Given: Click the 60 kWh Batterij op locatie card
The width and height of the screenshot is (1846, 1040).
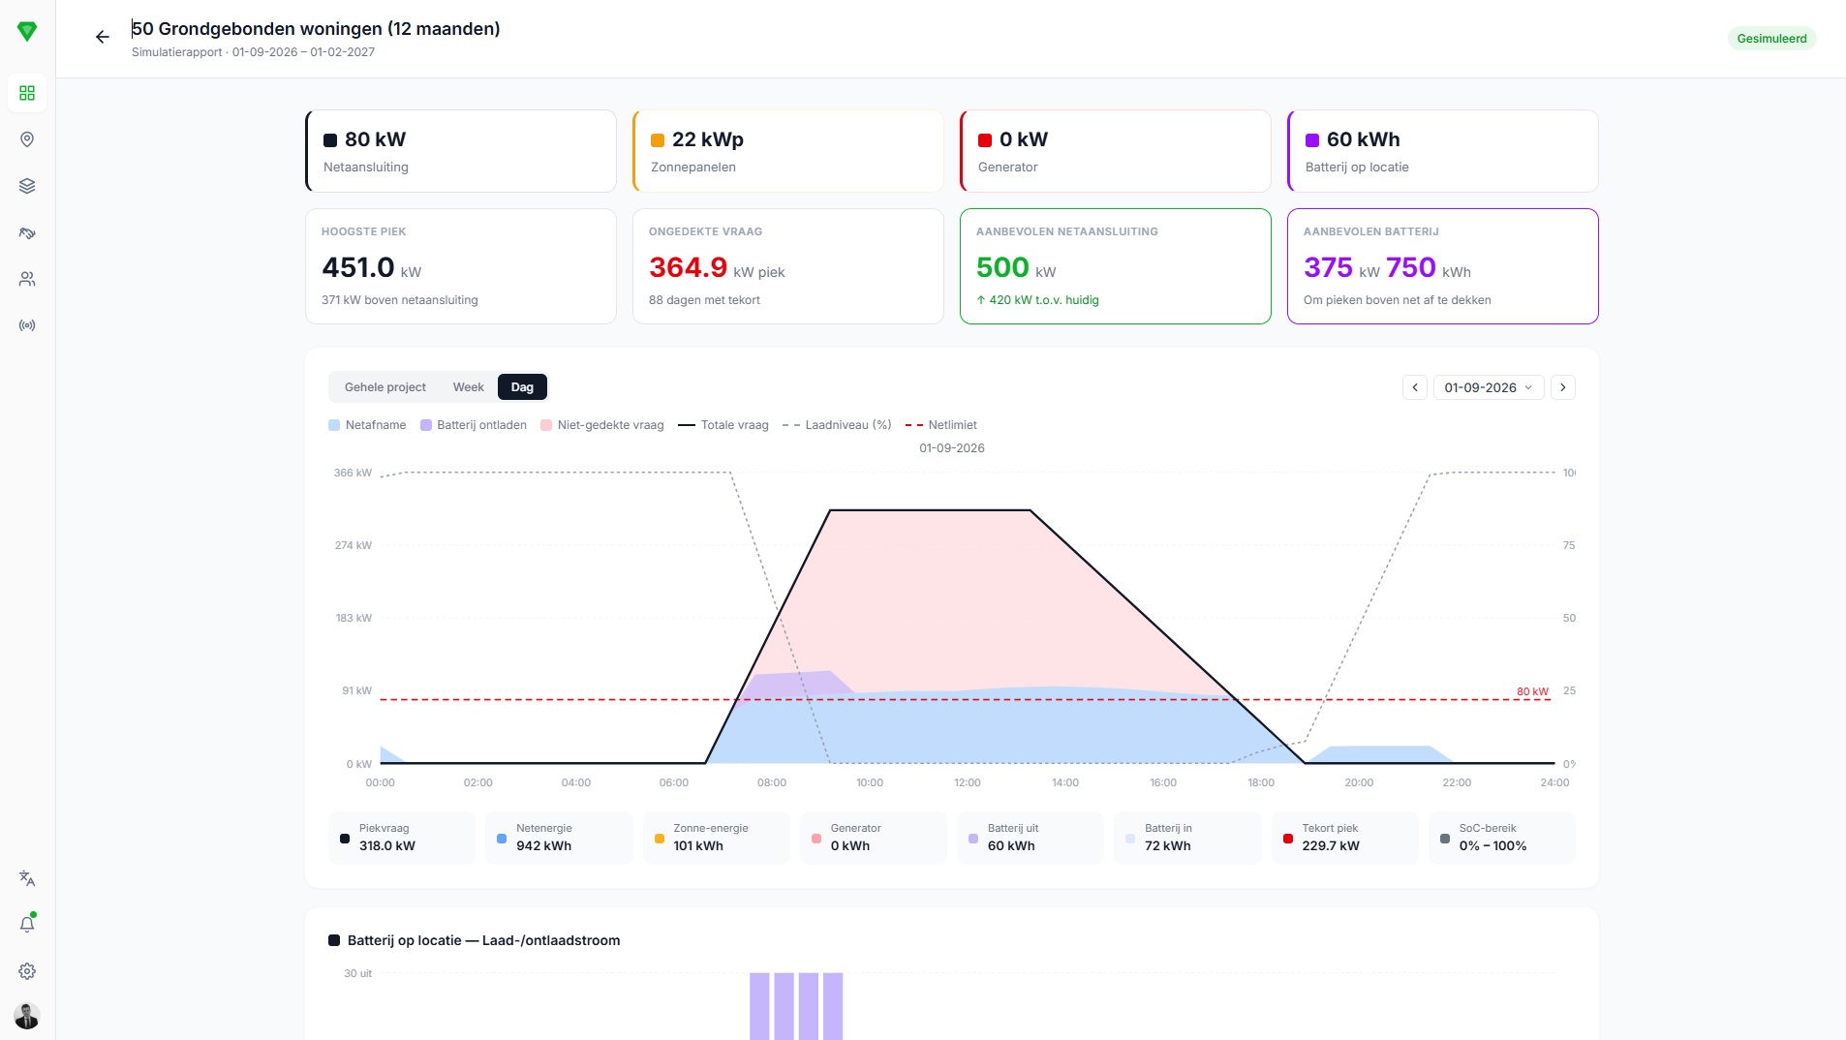Looking at the screenshot, I should 1442,151.
